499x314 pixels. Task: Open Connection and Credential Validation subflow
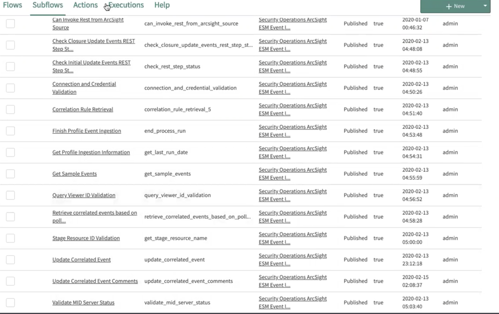pos(84,88)
